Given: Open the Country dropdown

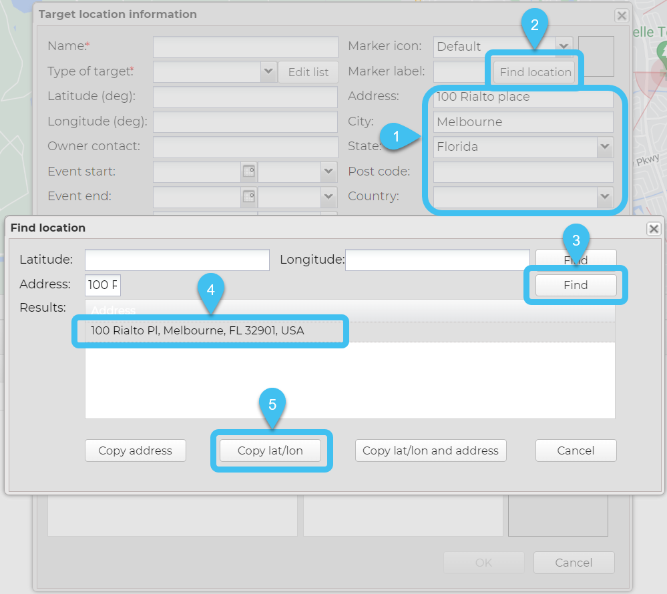Looking at the screenshot, I should pos(605,197).
